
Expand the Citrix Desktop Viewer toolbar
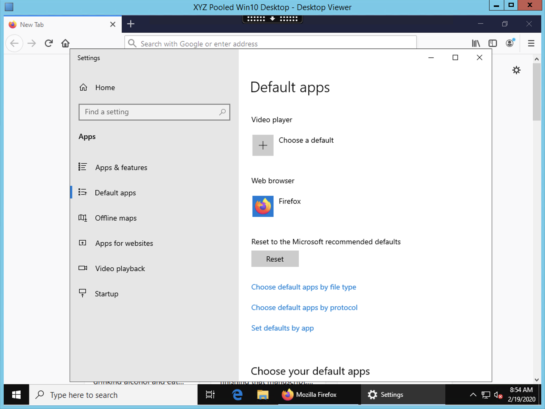[272, 19]
